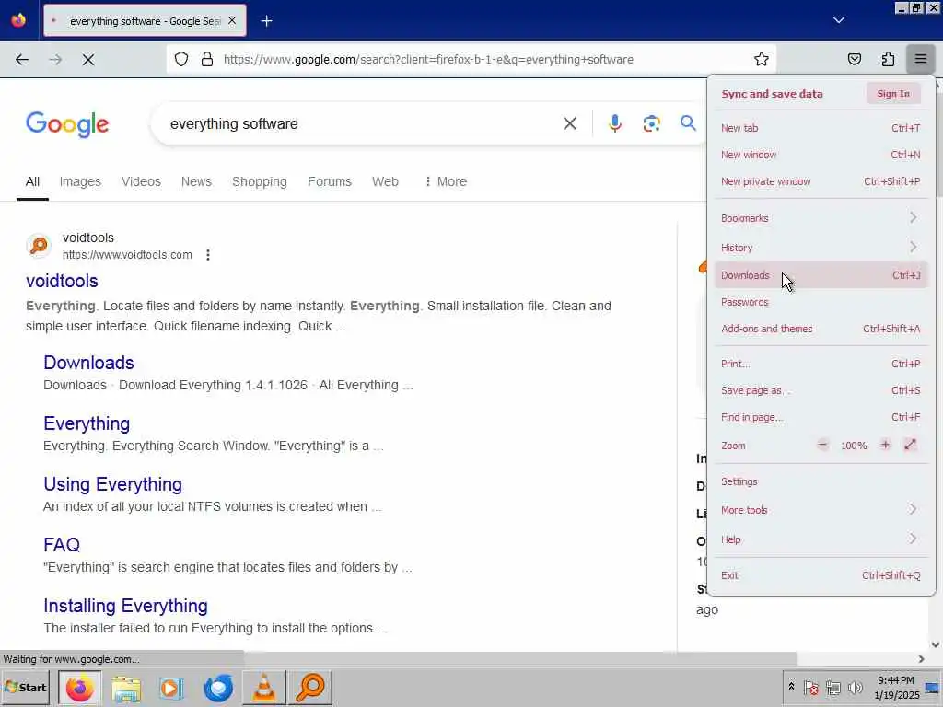
Task: Close the Firefox hamburger menu button
Action: 921,59
